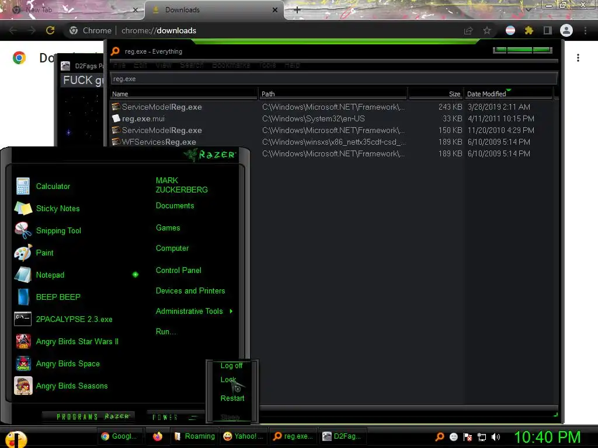Click the chrome://downloads address bar

pos(263,30)
